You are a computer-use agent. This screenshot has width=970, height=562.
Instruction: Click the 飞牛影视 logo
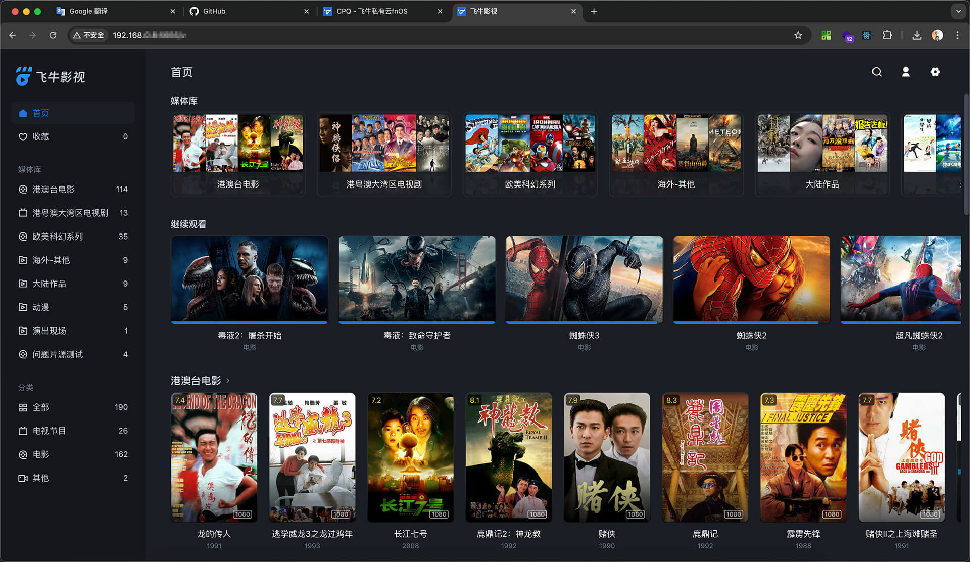(x=51, y=77)
